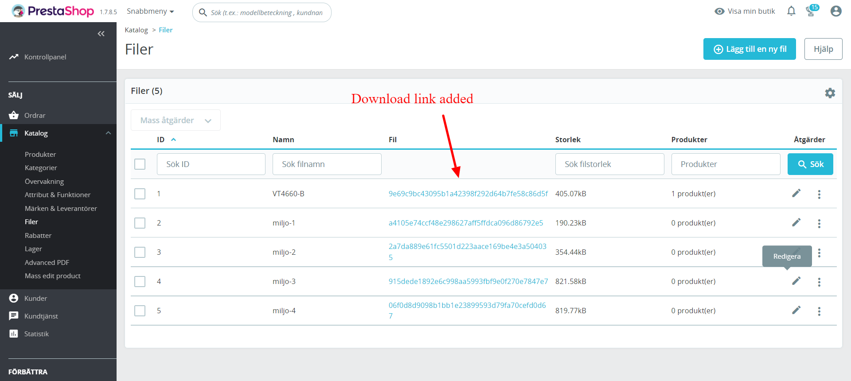The height and width of the screenshot is (381, 851).
Task: Download file link starting with 9e69c9bc
Action: click(x=468, y=194)
